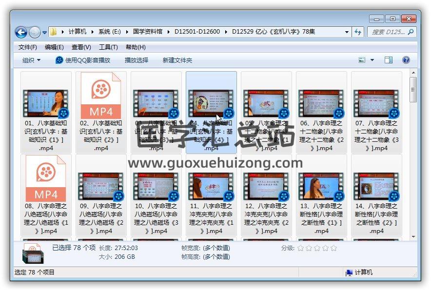The image size is (431, 291).
Task: Expand the view options dropdown arrow
Action: click(x=372, y=60)
